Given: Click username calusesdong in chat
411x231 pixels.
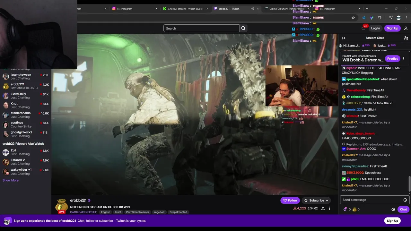Looking at the screenshot, I should click(x=360, y=97).
